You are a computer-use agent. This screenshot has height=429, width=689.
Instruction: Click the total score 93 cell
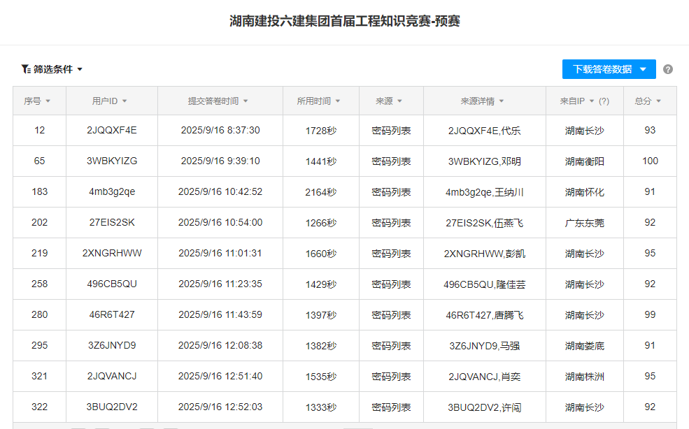tap(650, 131)
